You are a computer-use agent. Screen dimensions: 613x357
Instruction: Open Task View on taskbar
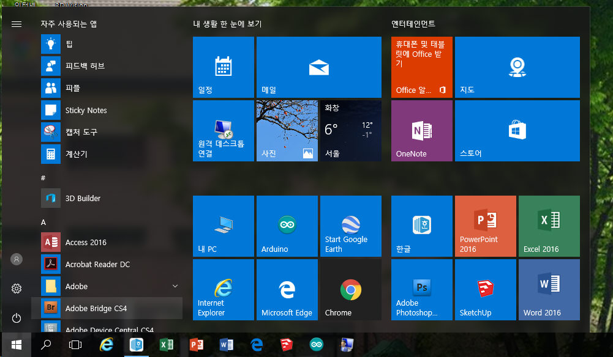pyautogui.click(x=75, y=345)
